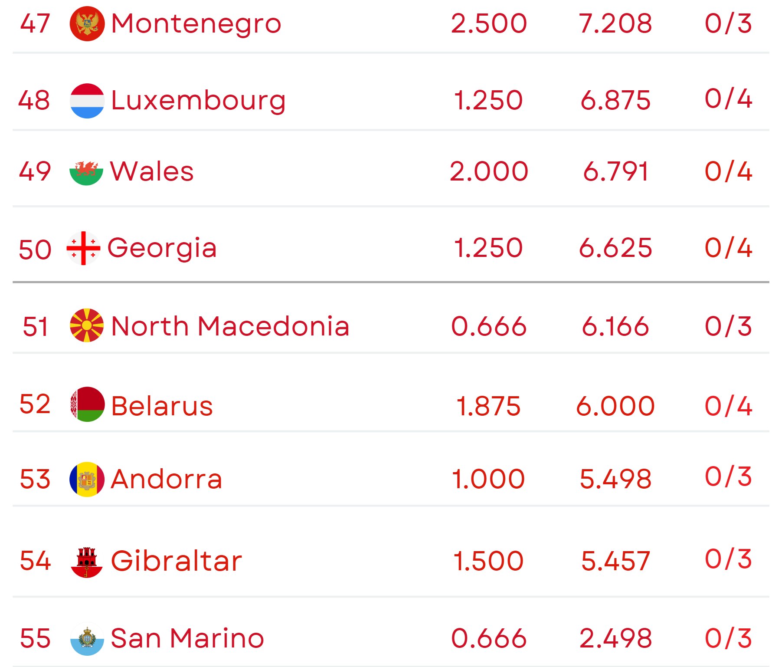772x667 pixels.
Task: Click the North Macedonia sun flag
Action: pyautogui.click(x=87, y=325)
